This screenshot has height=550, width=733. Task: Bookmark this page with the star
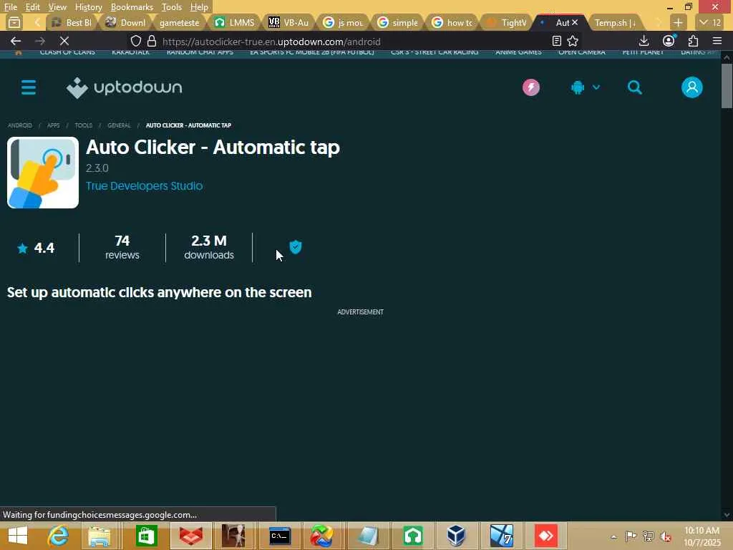[x=573, y=41]
